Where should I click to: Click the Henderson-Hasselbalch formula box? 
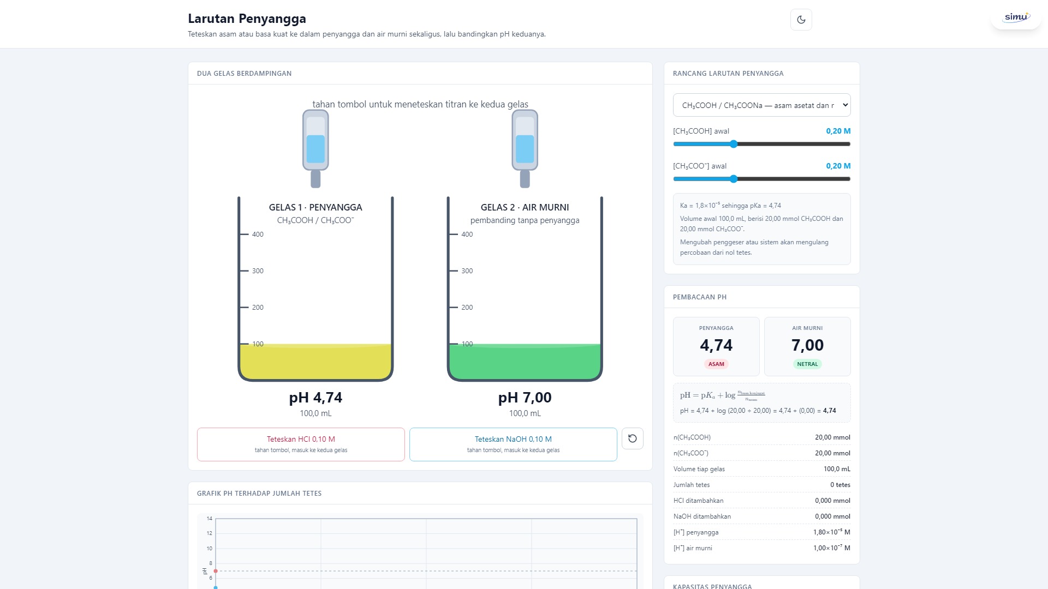point(761,402)
